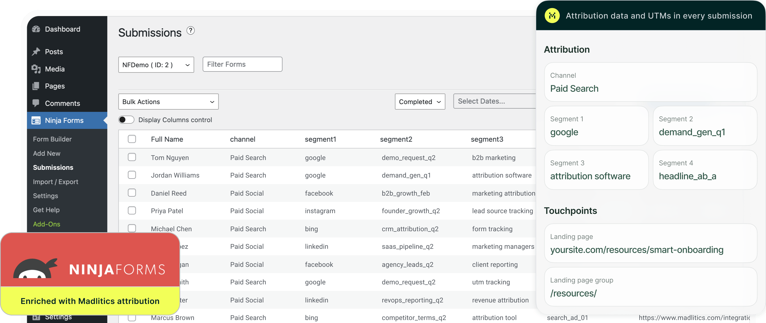The image size is (766, 323).
Task: Open the Posts menu item
Action: tap(67, 51)
